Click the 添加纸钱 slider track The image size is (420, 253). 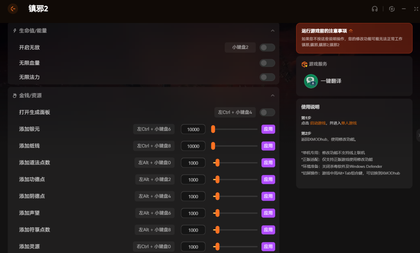pyautogui.click(x=235, y=146)
